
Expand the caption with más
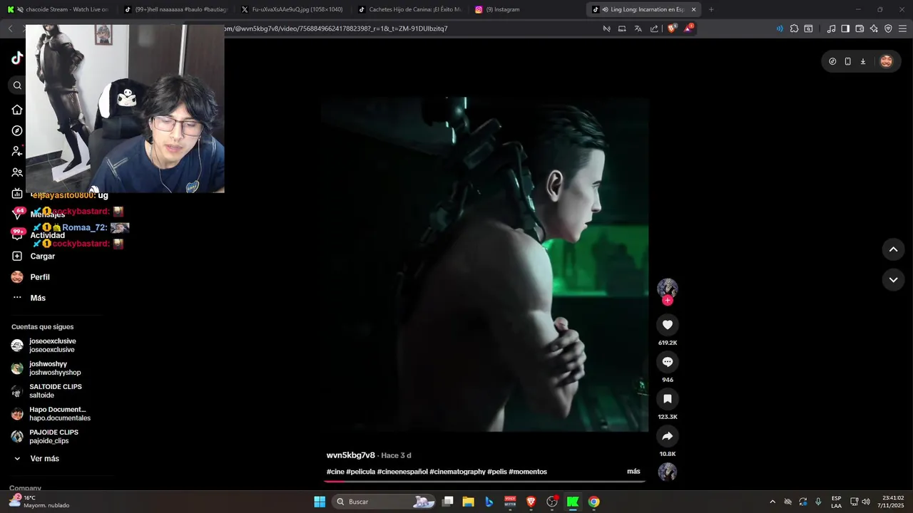click(633, 472)
